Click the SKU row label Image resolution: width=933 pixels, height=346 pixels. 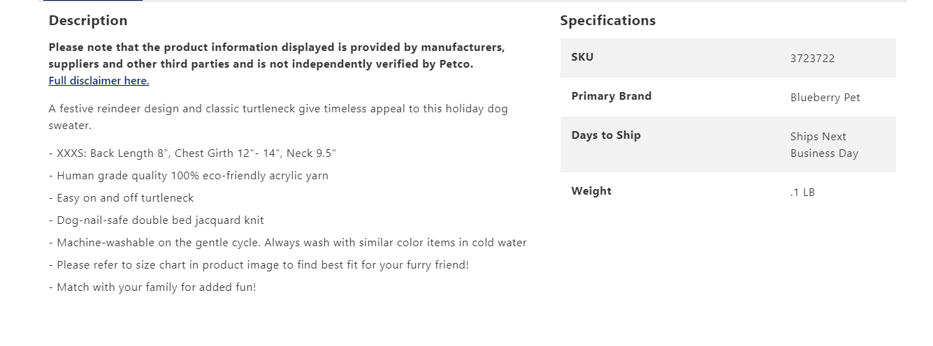pos(582,57)
